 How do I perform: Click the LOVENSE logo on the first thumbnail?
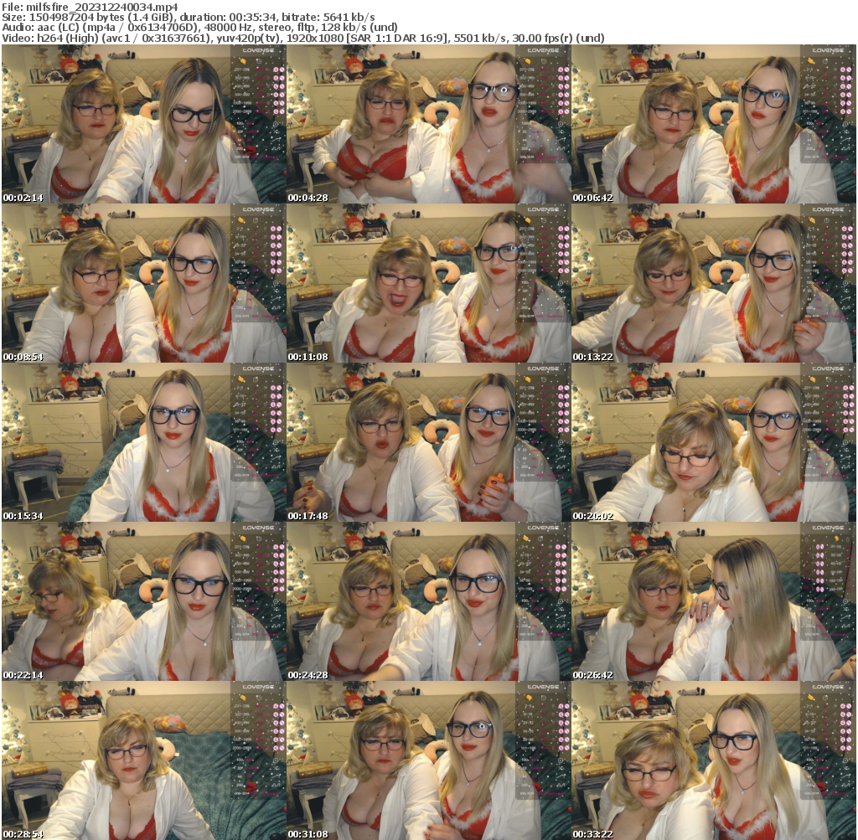257,51
